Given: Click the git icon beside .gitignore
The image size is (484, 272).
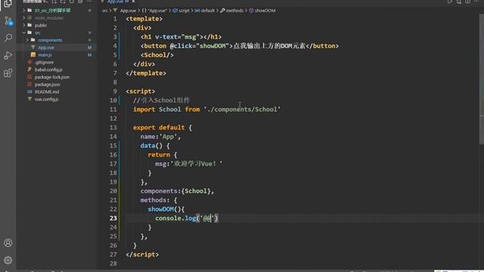Looking at the screenshot, I should click(x=29, y=62).
